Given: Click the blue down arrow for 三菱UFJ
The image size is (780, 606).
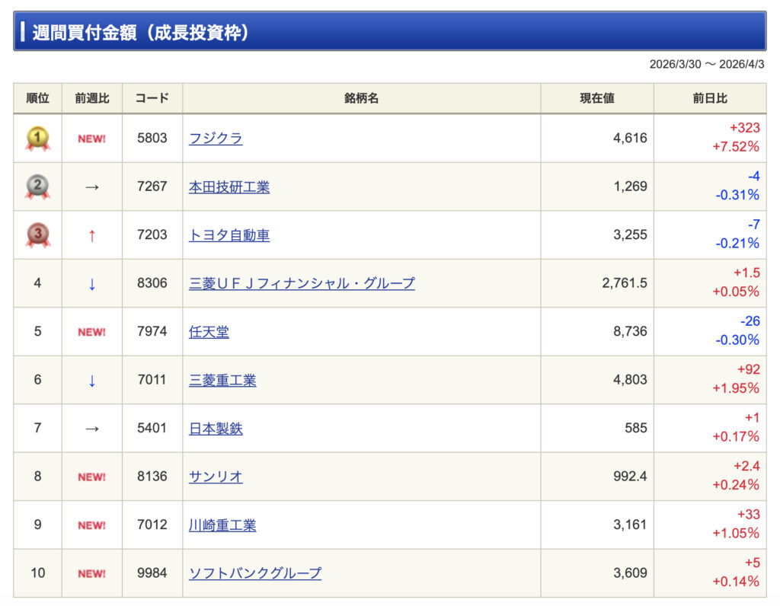Looking at the screenshot, I should click(x=91, y=284).
